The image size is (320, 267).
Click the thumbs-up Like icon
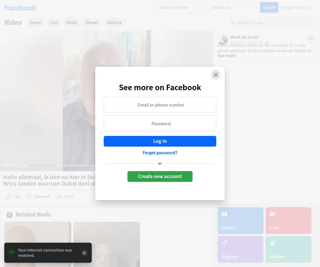click(x=9, y=197)
